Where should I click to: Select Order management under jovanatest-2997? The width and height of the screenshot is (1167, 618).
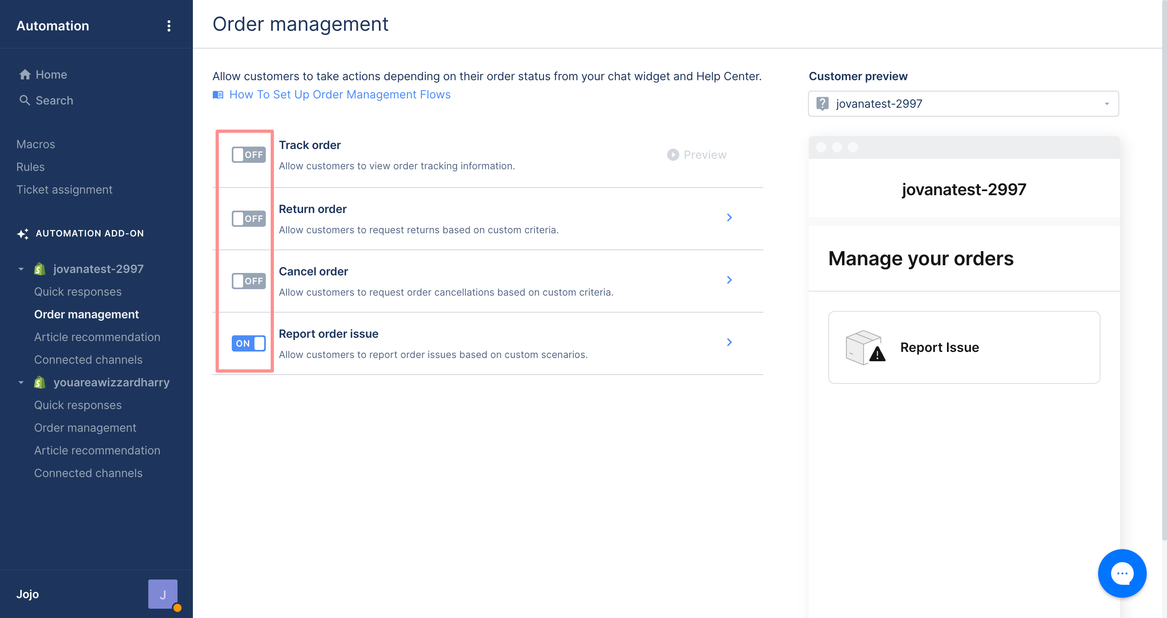(87, 314)
